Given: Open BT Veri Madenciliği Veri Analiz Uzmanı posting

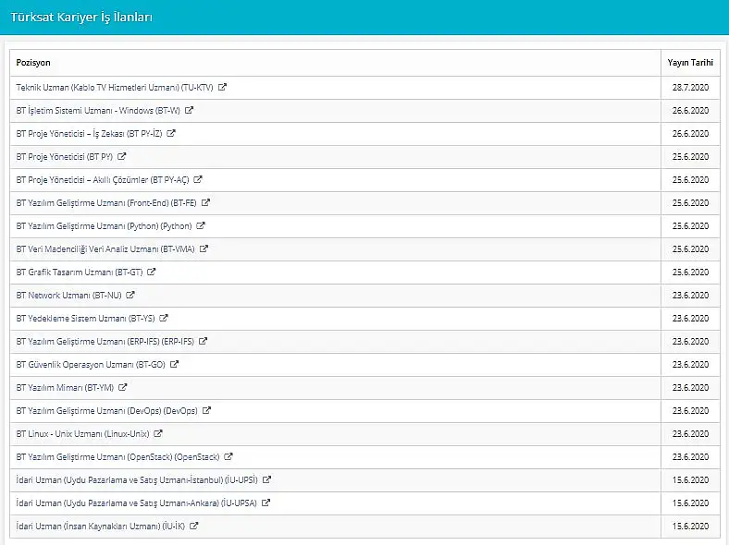Looking at the screenshot, I should tap(105, 249).
